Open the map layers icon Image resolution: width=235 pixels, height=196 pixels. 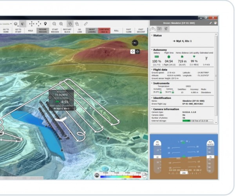16,24
